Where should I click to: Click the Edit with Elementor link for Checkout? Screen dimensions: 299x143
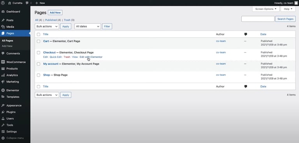tap(91, 57)
